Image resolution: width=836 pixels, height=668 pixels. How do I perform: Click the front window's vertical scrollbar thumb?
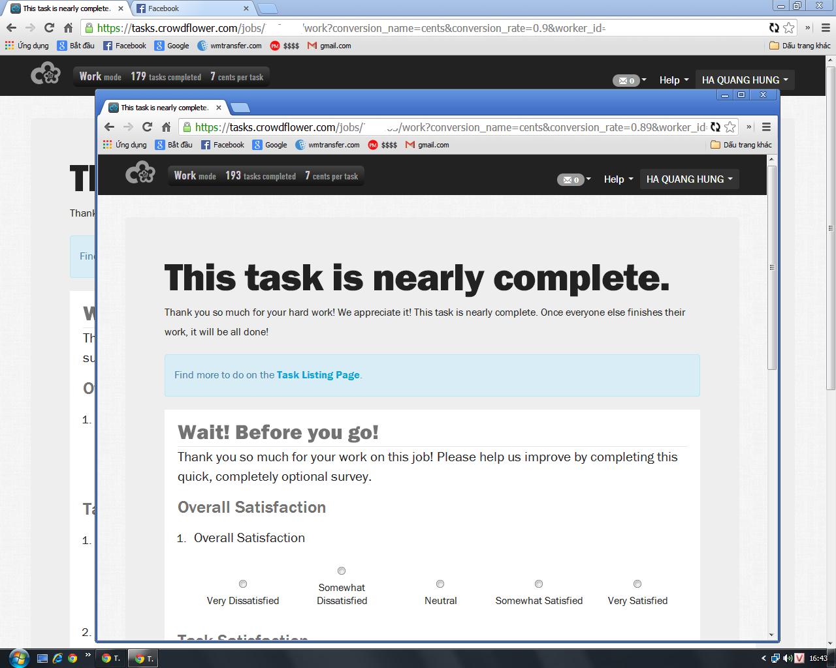pyautogui.click(x=772, y=267)
